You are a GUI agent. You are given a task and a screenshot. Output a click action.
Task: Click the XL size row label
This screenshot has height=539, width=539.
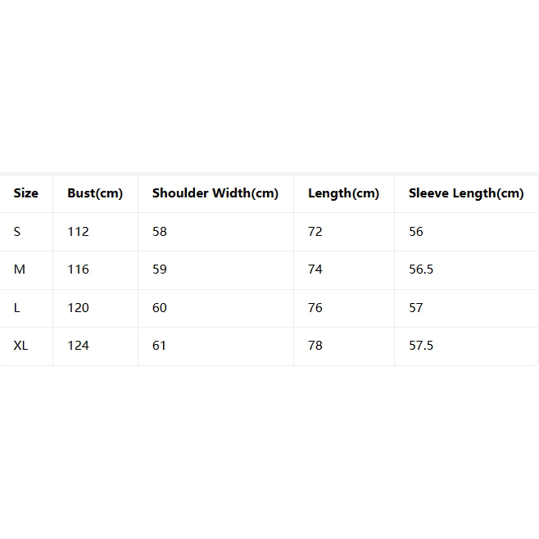click(20, 346)
